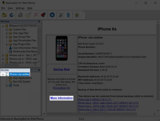Click the main pane scroll-down arrow

(x=158, y=110)
